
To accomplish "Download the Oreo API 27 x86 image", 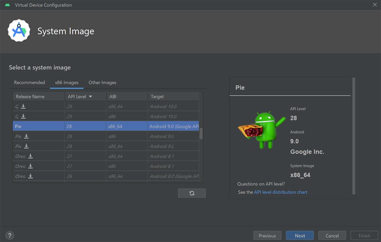I will 30,166.
